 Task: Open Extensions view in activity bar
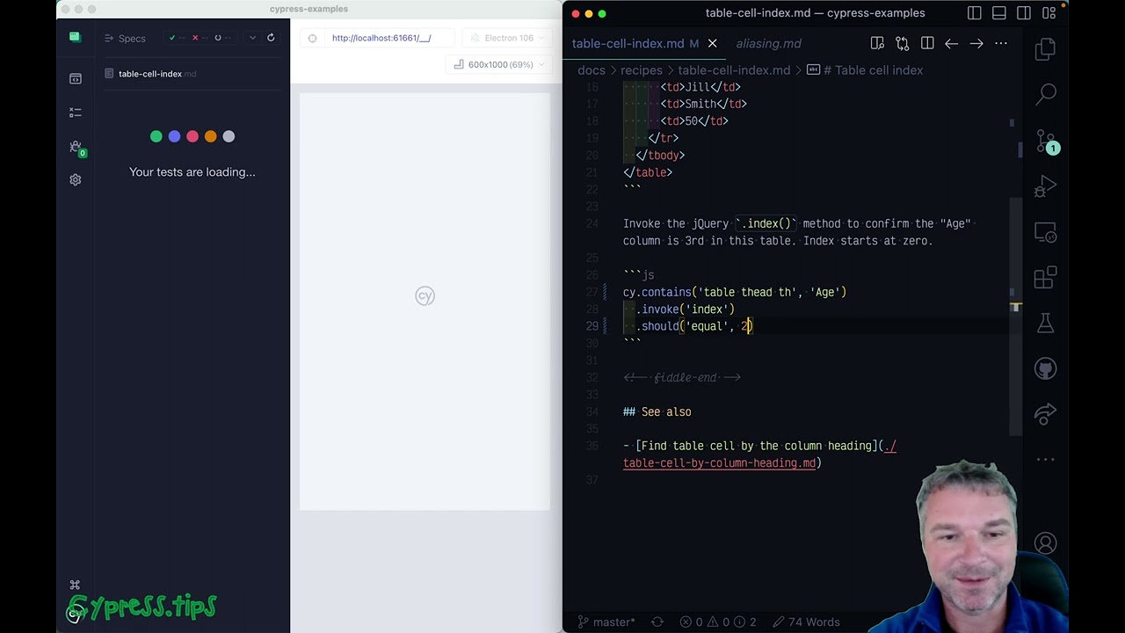[x=1045, y=279]
